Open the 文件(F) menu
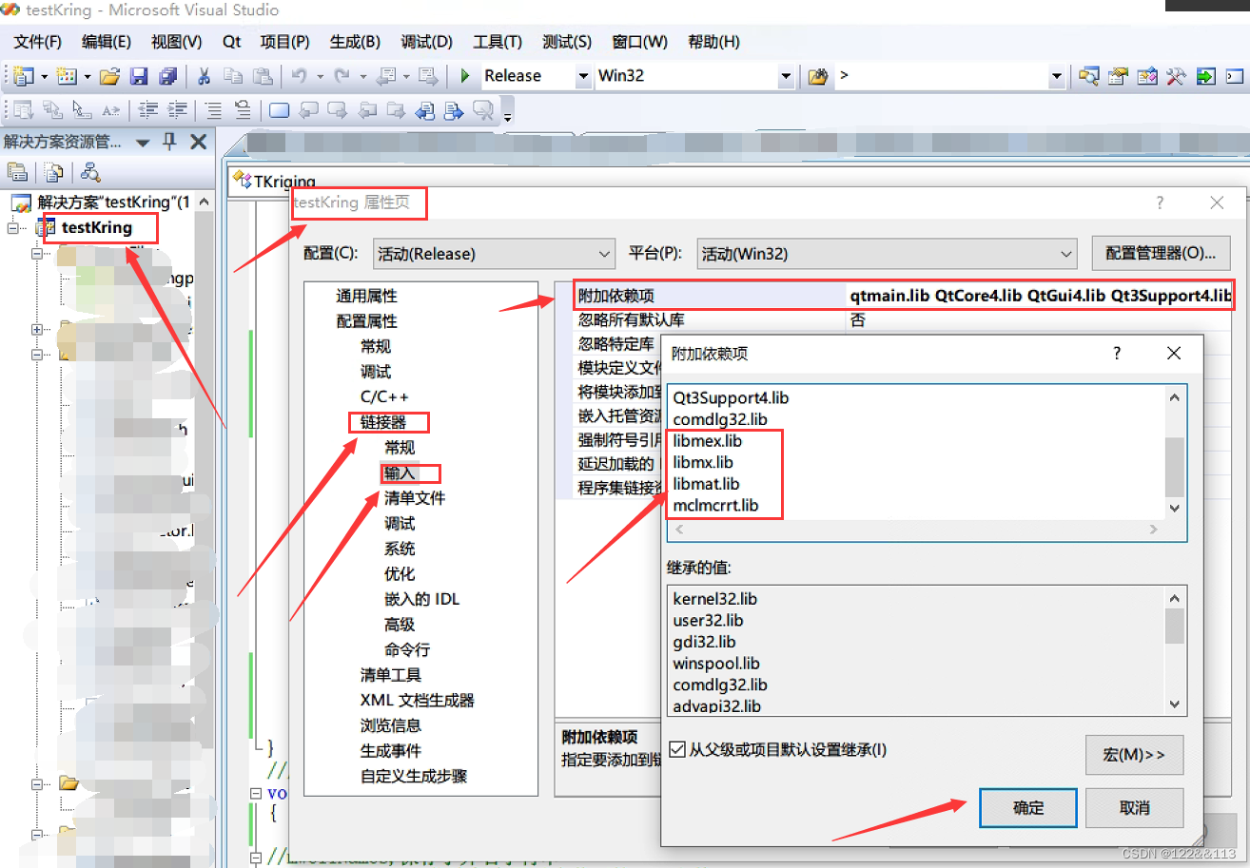The image size is (1250, 868). [38, 42]
